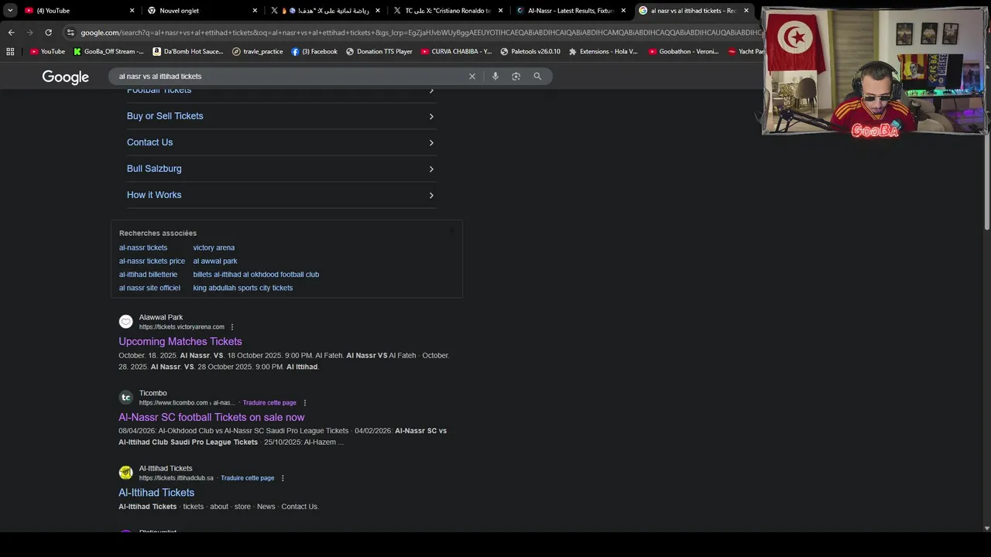
Task: Click the streamer webcam overlay
Action: [875, 71]
